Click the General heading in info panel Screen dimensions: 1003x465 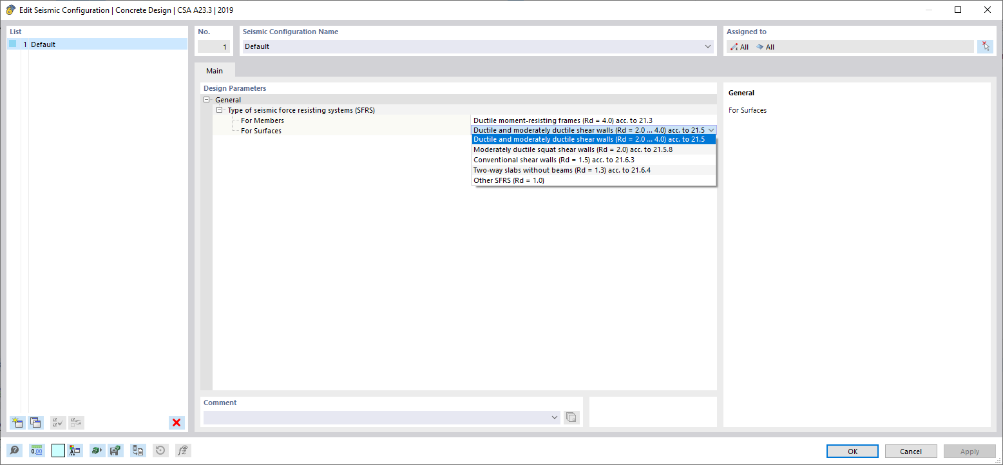(x=741, y=93)
